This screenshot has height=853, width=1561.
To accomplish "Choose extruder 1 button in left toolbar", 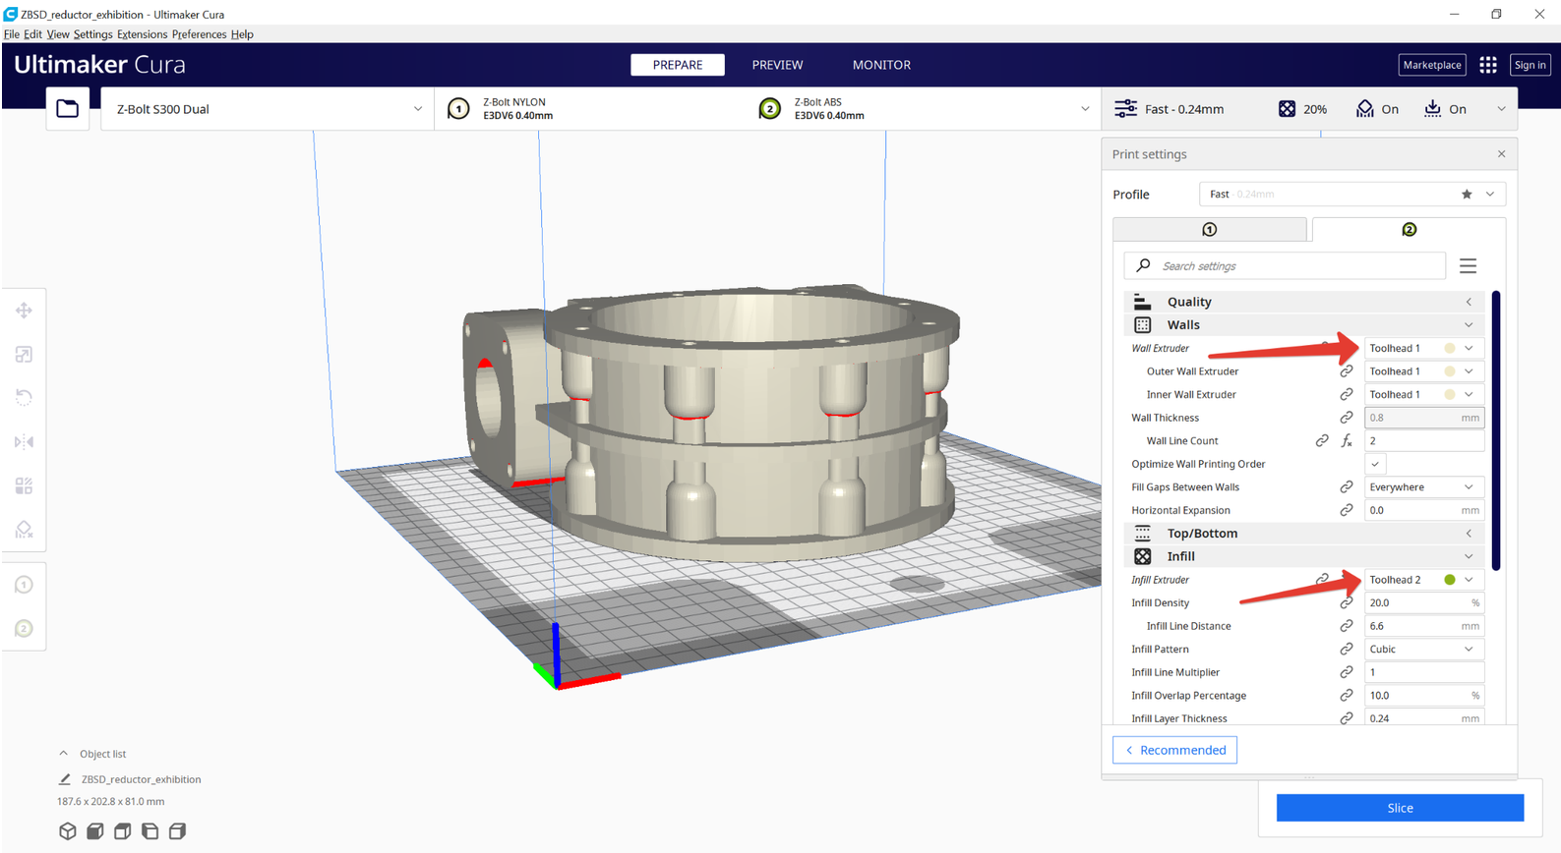I will pyautogui.click(x=25, y=585).
